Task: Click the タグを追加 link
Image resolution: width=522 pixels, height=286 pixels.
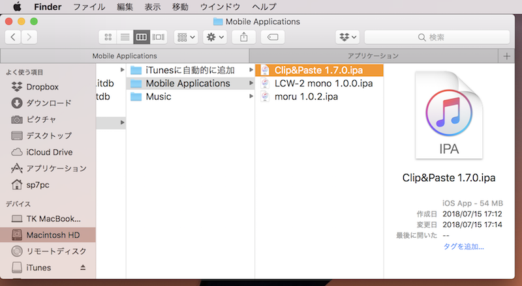Action: pyautogui.click(x=463, y=247)
